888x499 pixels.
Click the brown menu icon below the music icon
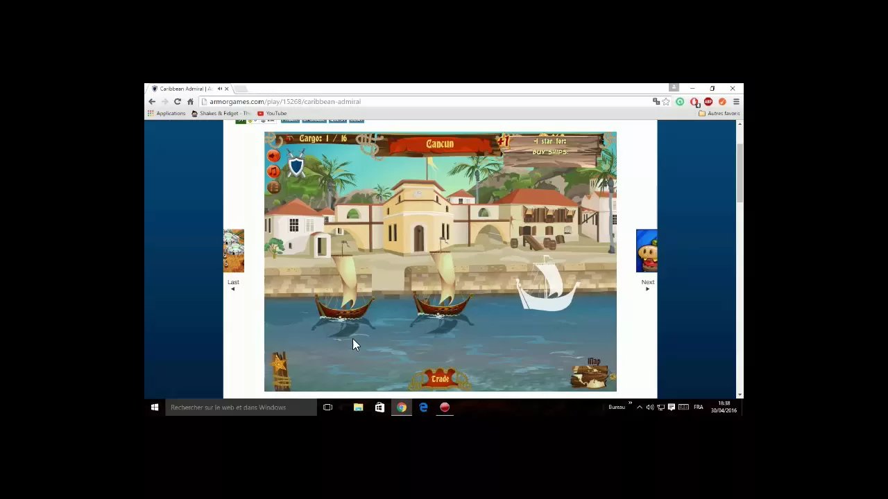pos(274,186)
